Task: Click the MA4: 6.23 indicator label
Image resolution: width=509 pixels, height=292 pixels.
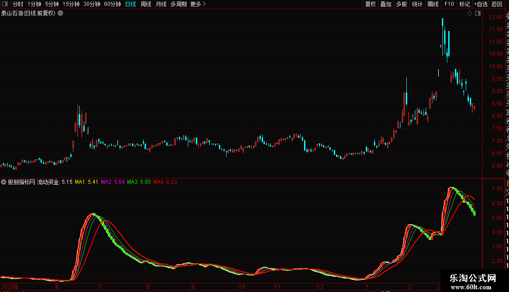Action: (x=165, y=182)
